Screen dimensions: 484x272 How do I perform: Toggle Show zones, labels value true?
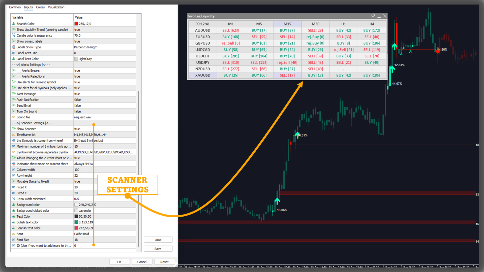(x=105, y=41)
